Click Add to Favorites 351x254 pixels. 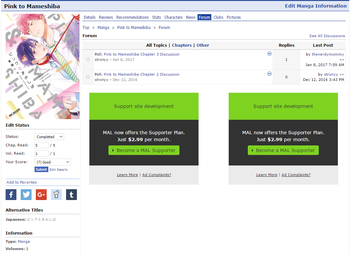pyautogui.click(x=22, y=182)
